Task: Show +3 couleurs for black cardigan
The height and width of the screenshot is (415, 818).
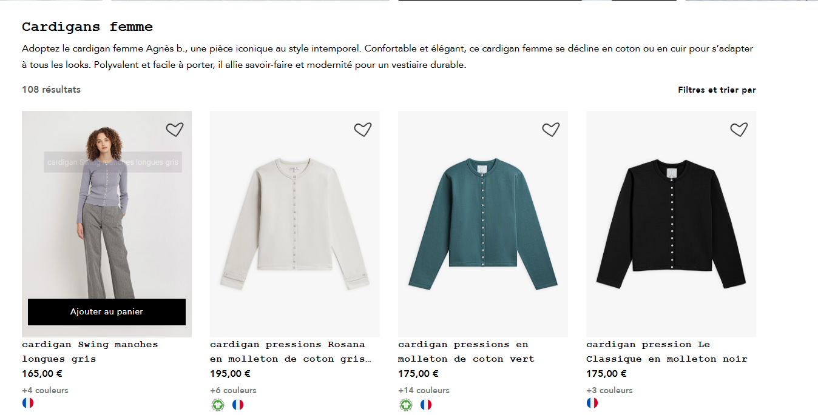Action: pyautogui.click(x=609, y=390)
